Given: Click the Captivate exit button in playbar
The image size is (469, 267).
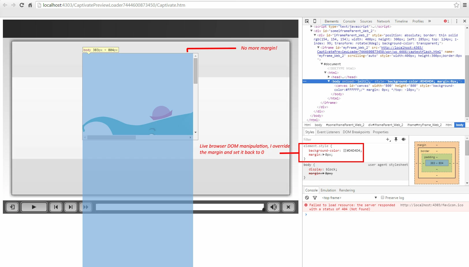Looking at the screenshot, I should click(12, 207).
